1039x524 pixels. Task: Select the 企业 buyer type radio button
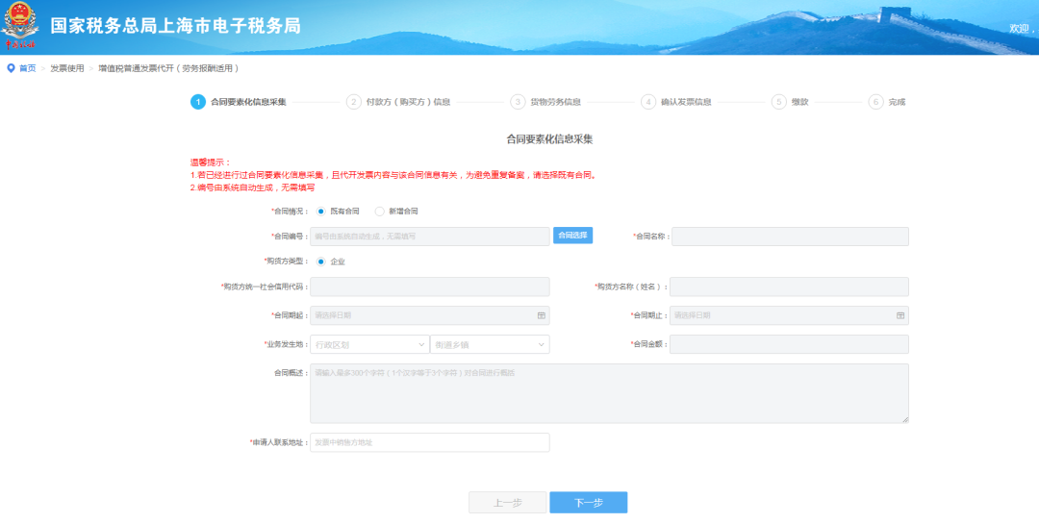coord(320,261)
